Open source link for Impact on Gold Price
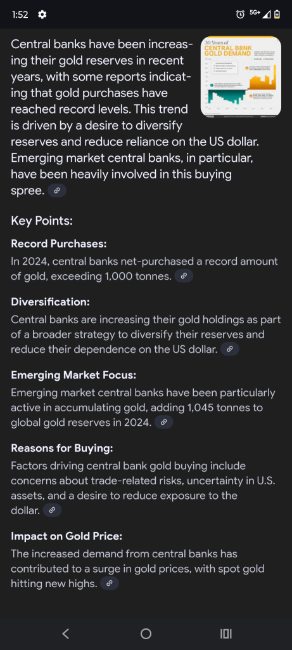This screenshot has height=650, width=292. pyautogui.click(x=110, y=584)
